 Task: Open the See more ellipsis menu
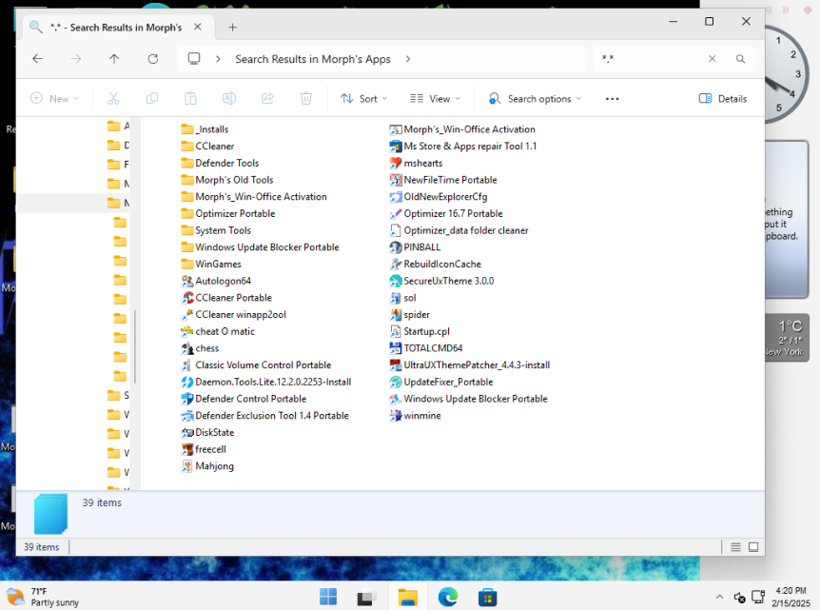pyautogui.click(x=613, y=98)
